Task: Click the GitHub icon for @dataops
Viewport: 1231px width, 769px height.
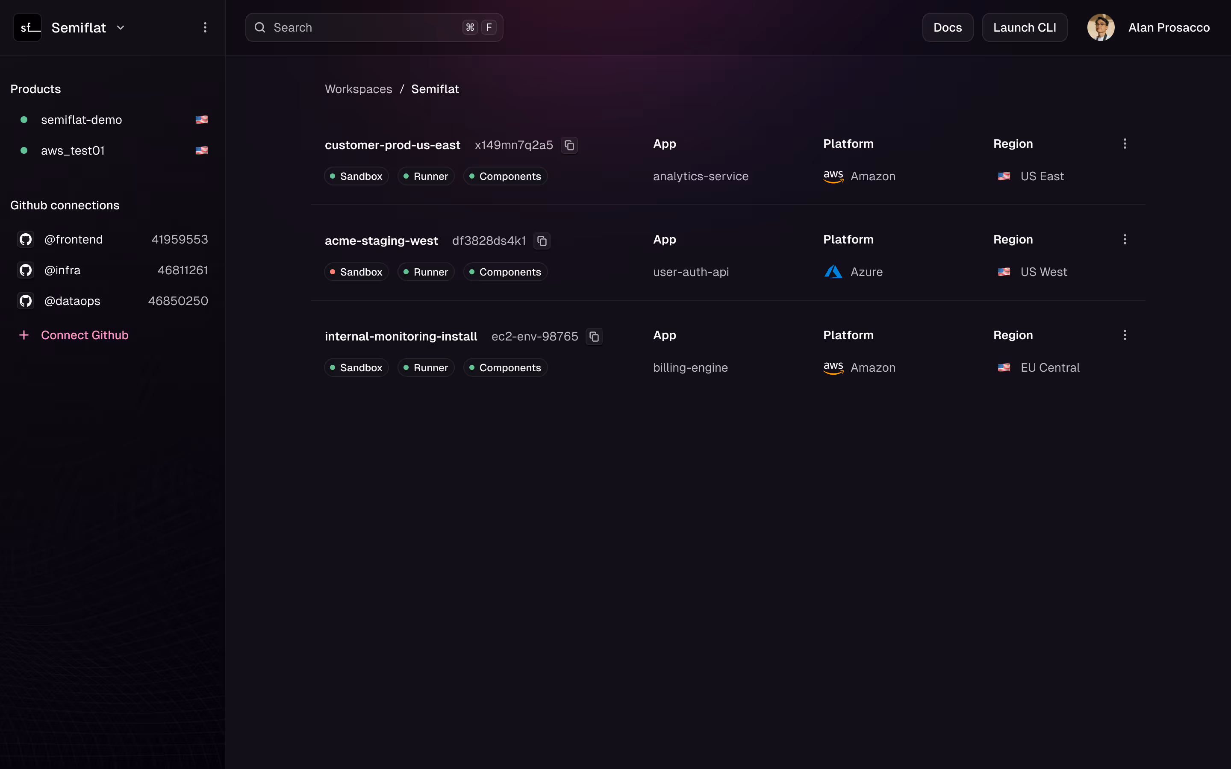Action: [26, 301]
